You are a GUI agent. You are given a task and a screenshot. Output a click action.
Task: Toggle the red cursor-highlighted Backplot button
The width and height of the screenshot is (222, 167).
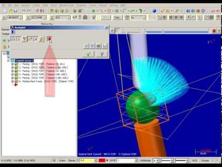(x=49, y=39)
